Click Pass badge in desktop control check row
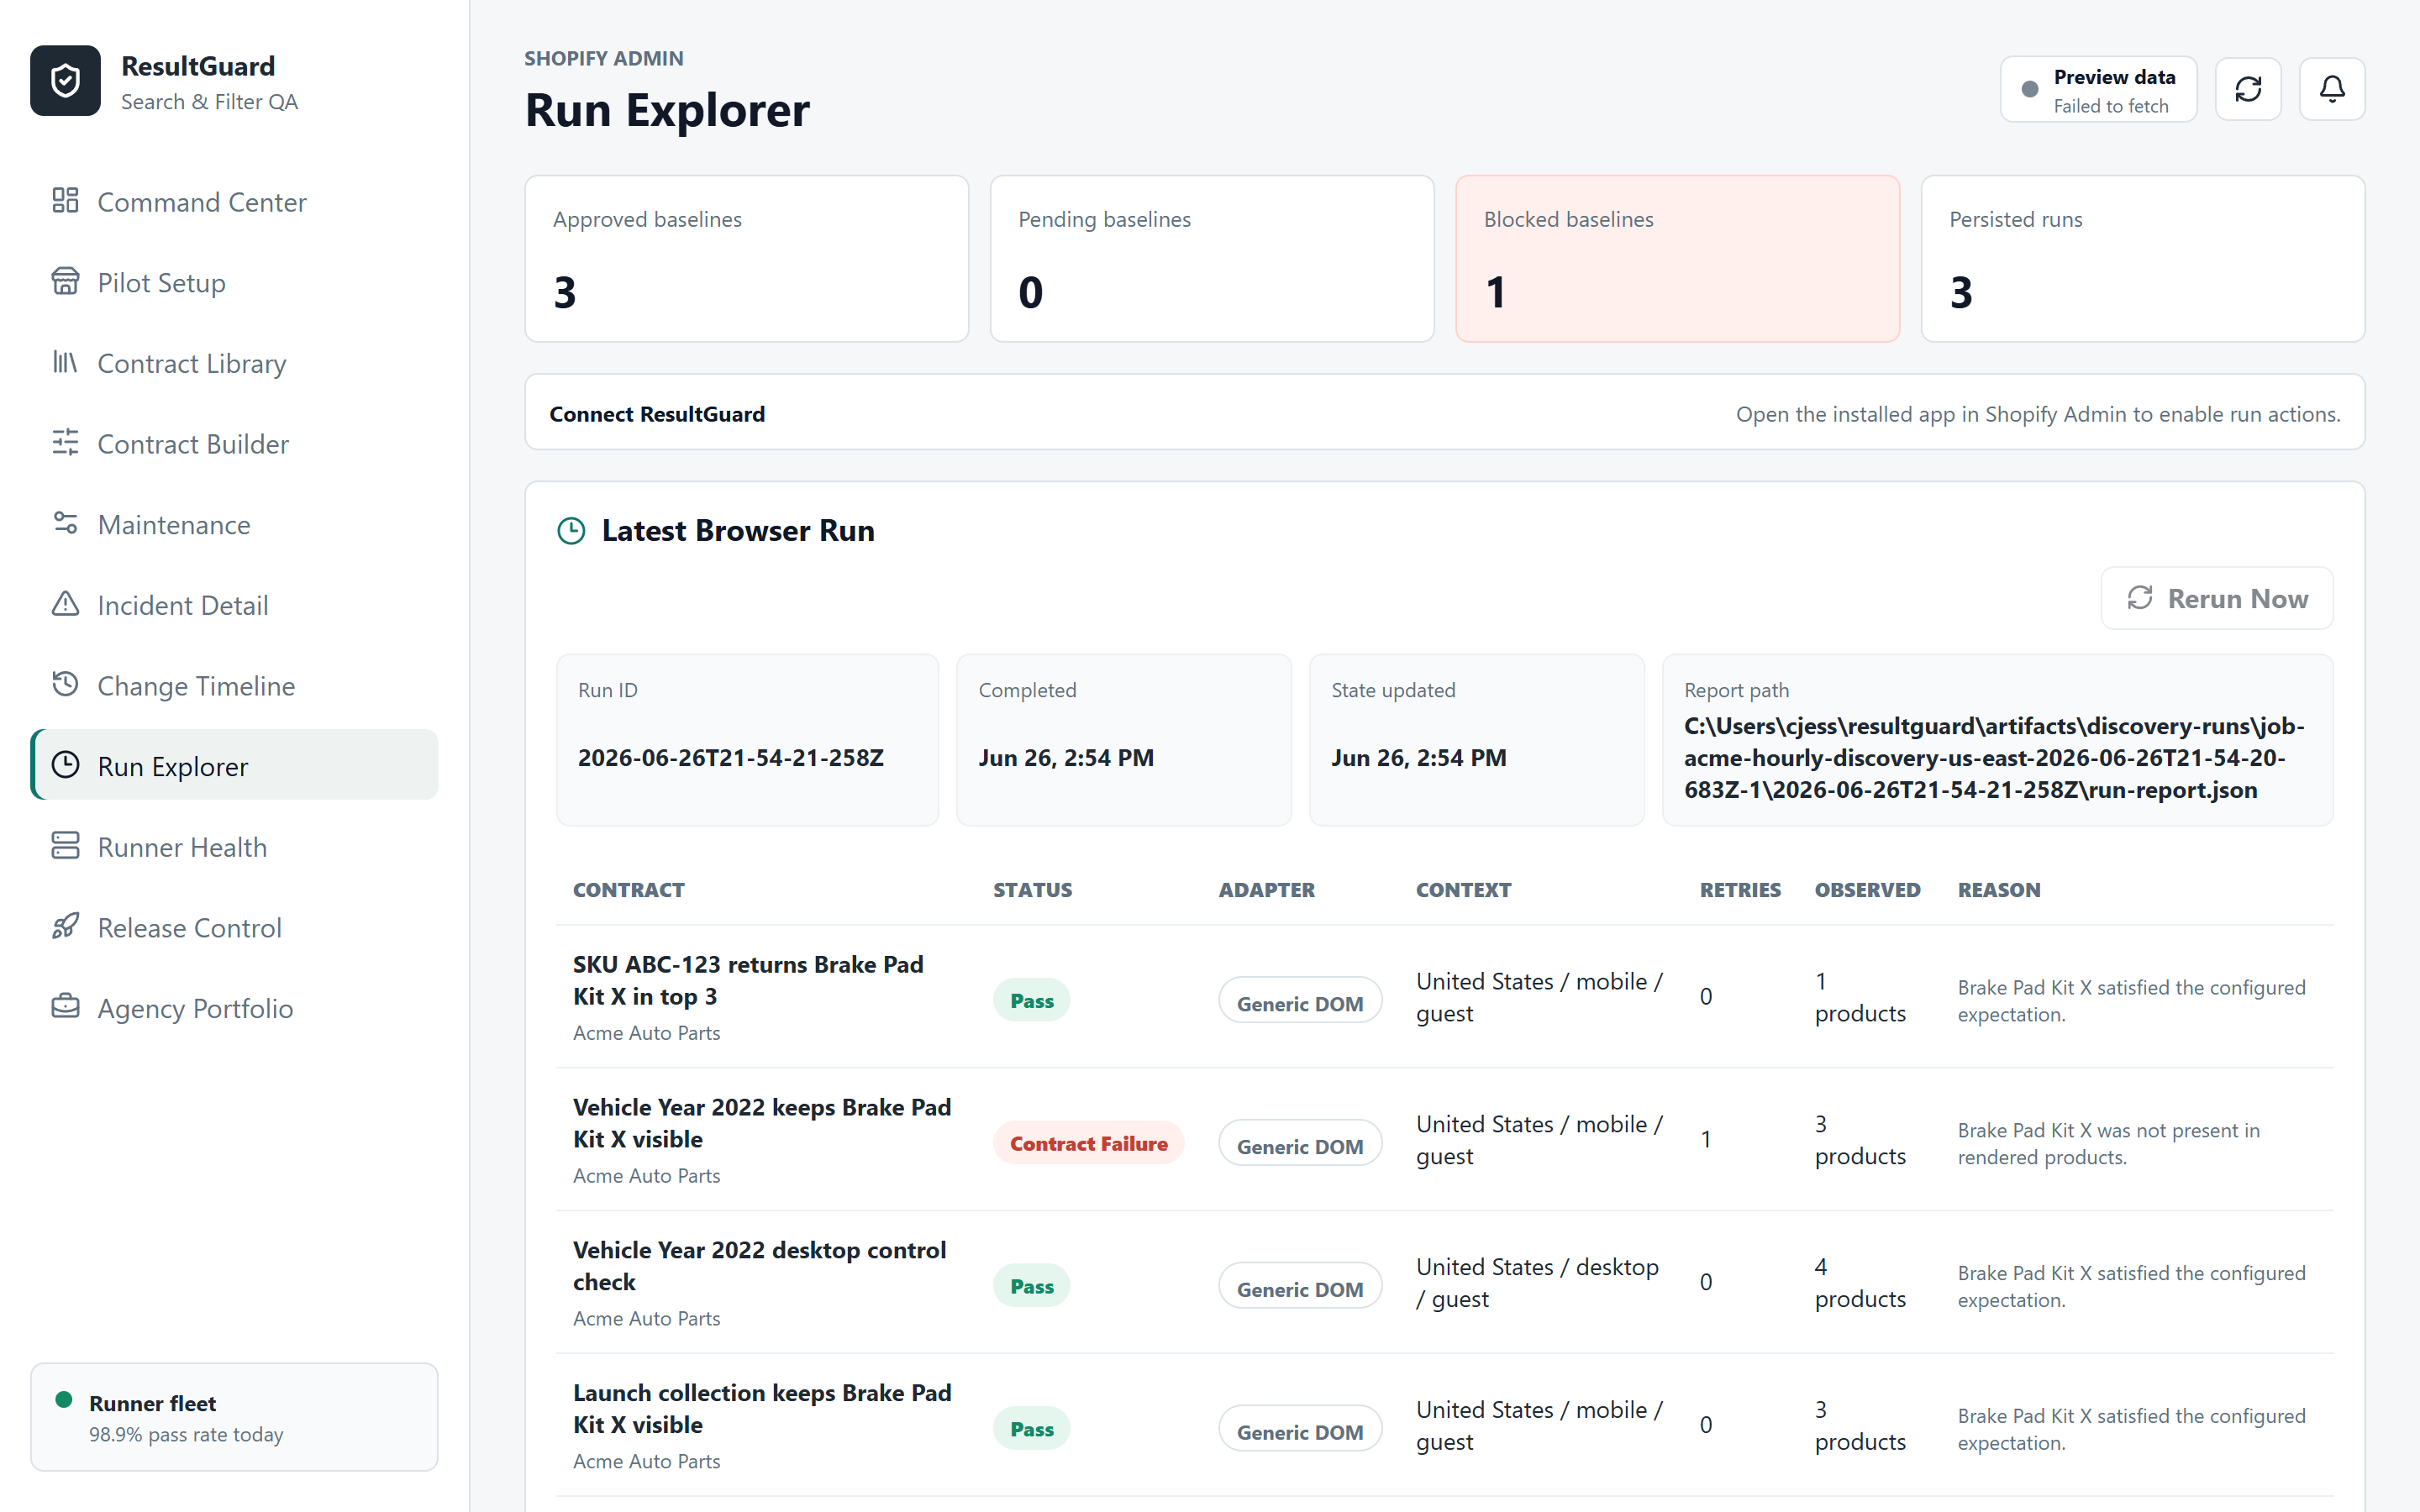The image size is (2420, 1512). pyautogui.click(x=1031, y=1286)
